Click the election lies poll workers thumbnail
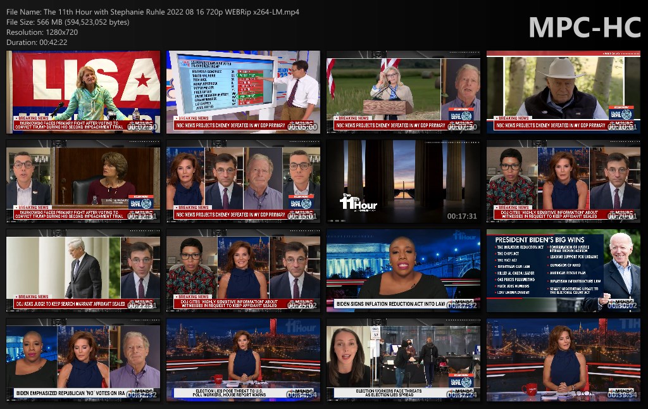This screenshot has width=648, height=409. (243, 360)
